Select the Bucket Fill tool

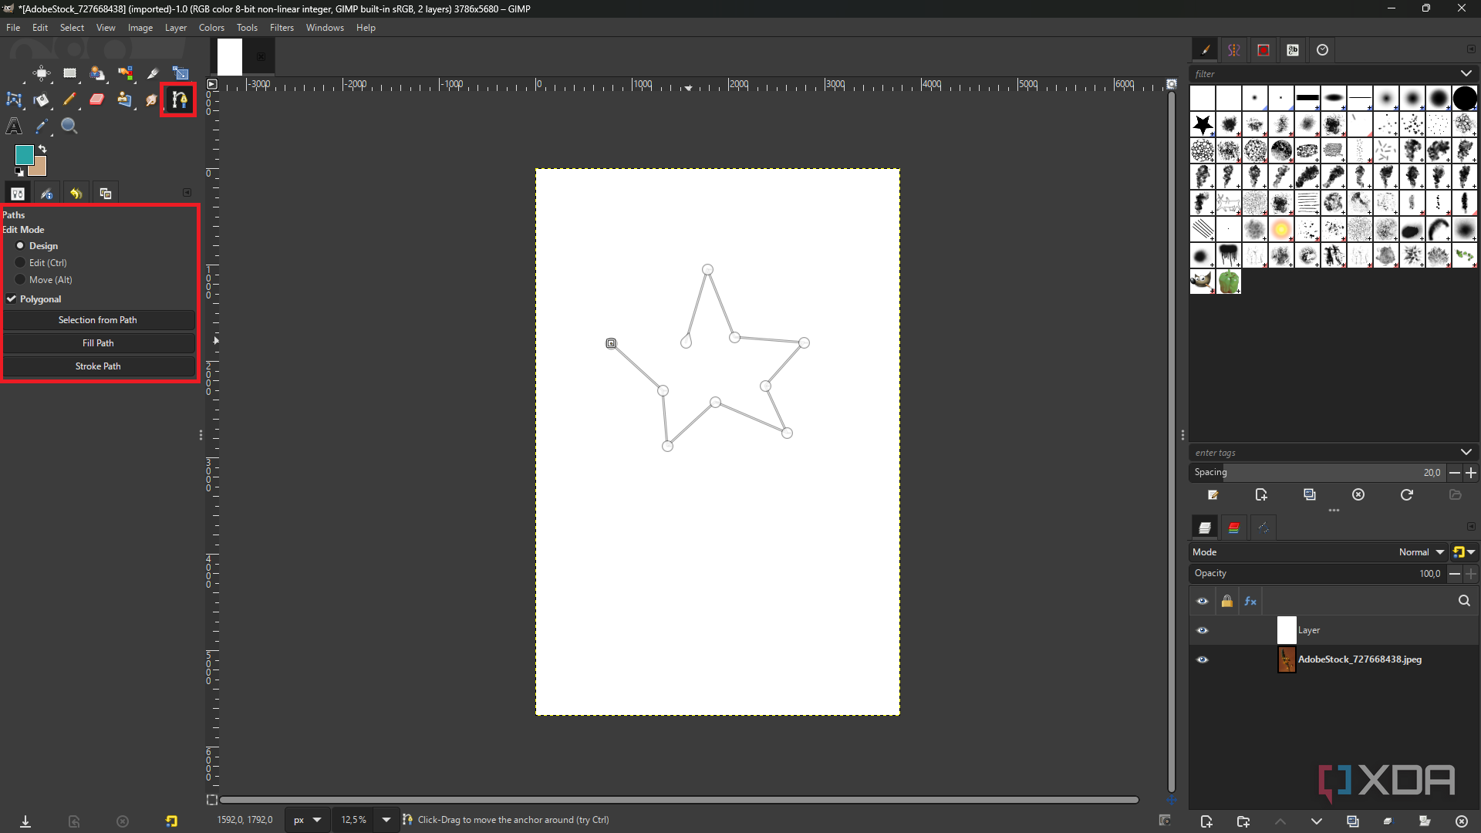click(42, 99)
